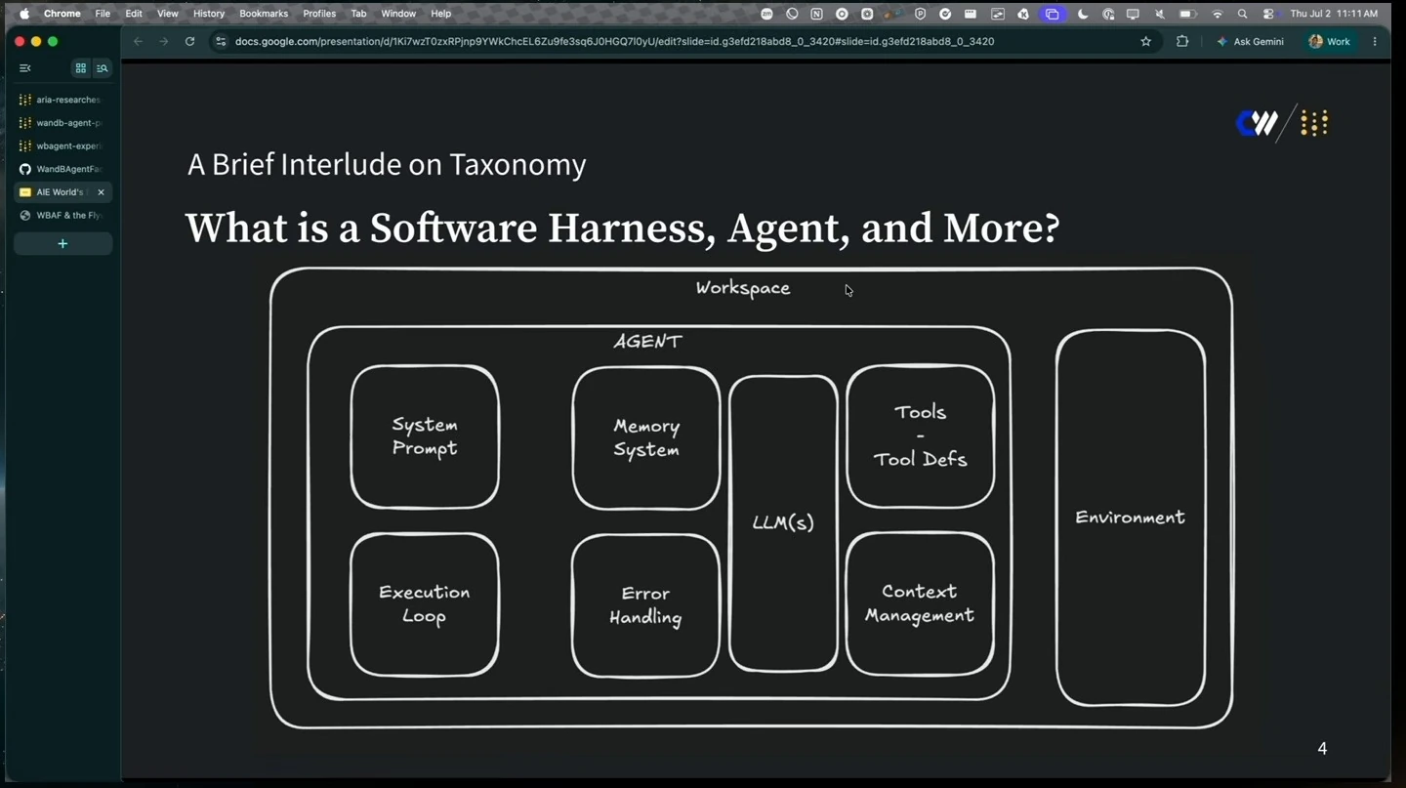The image size is (1406, 788).
Task: Open the File menu
Action: click(x=103, y=14)
